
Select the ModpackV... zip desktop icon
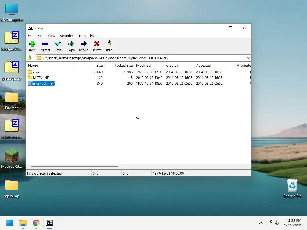12,41
